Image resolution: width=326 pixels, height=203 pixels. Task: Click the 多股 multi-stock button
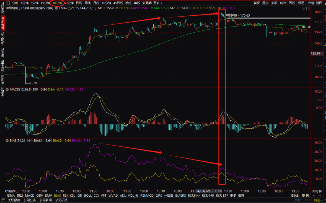click(x=274, y=3)
